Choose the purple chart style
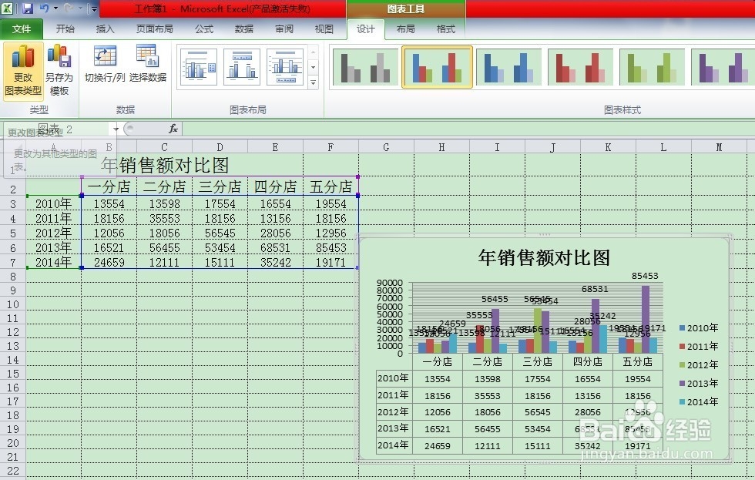The image size is (755, 480). pos(723,67)
